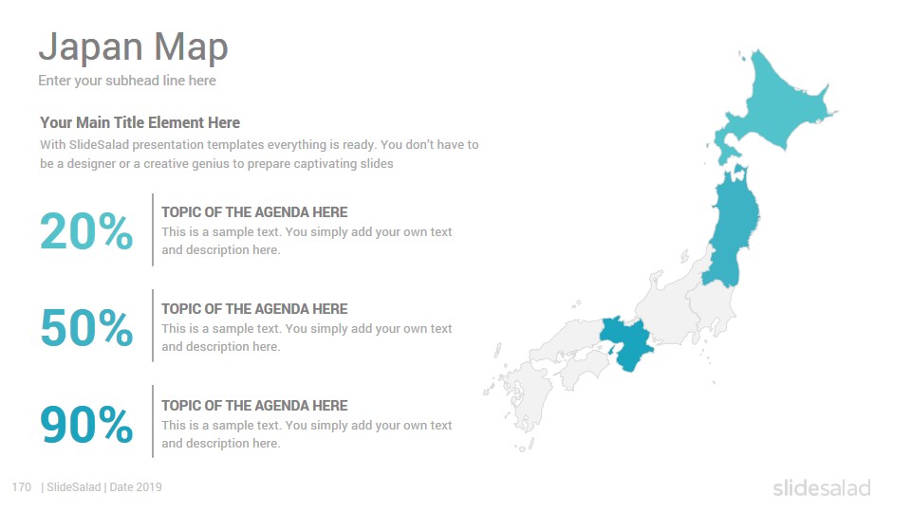Select second 'TOPIC OF THE AGENDA HERE' heading
The width and height of the screenshot is (911, 512).
point(254,309)
